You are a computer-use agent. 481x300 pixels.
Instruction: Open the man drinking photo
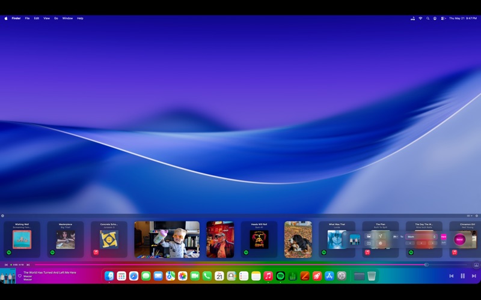[220, 239]
